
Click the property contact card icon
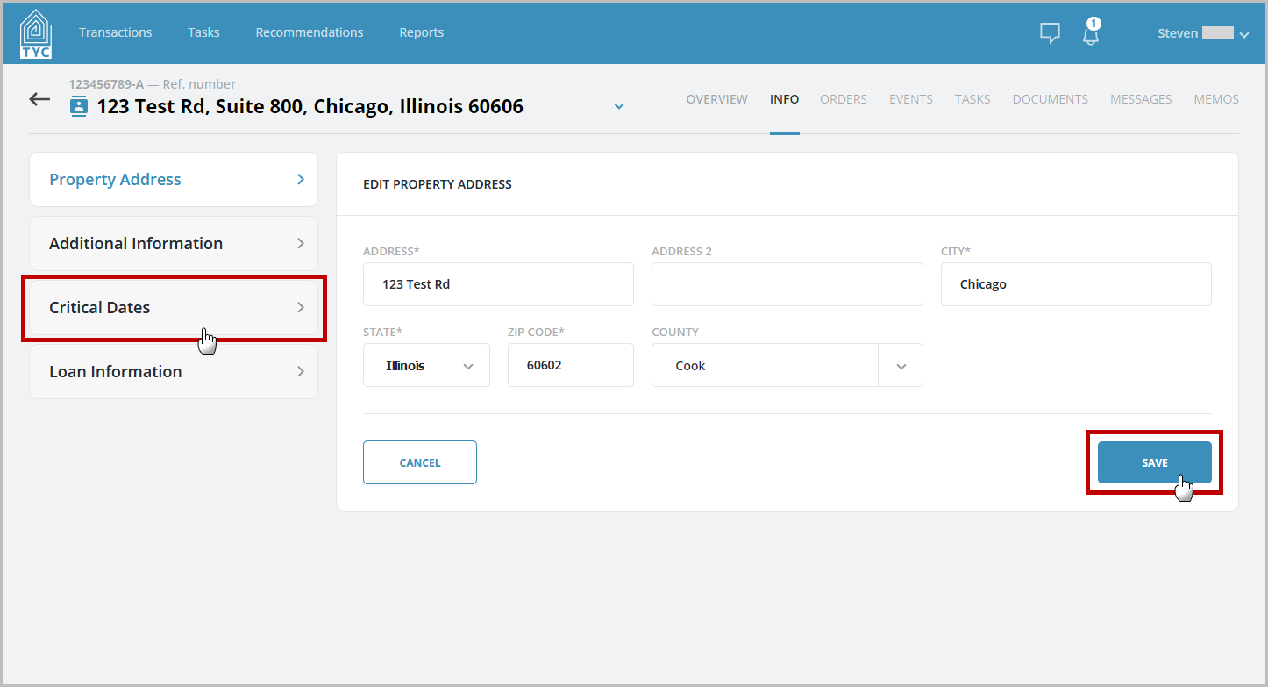coord(78,105)
